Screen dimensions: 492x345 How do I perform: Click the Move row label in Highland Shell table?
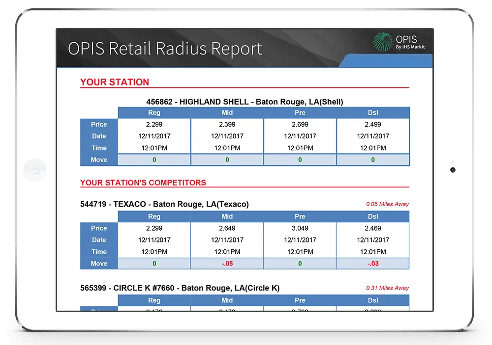(x=99, y=159)
